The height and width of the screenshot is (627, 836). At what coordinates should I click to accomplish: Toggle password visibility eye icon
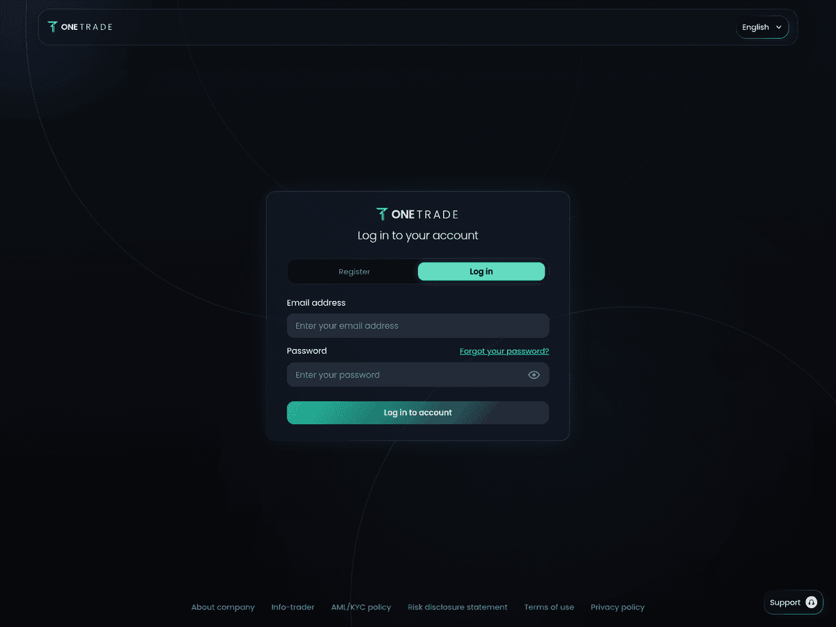coord(534,375)
